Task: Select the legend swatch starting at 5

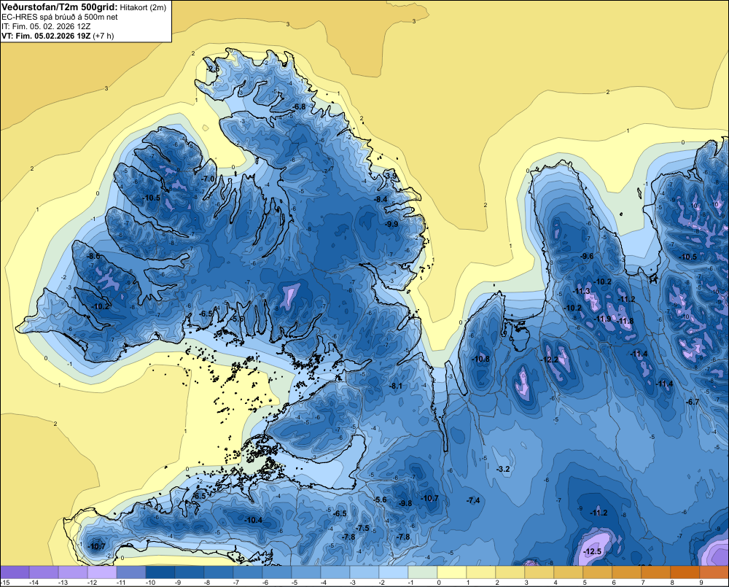Action: (598, 572)
